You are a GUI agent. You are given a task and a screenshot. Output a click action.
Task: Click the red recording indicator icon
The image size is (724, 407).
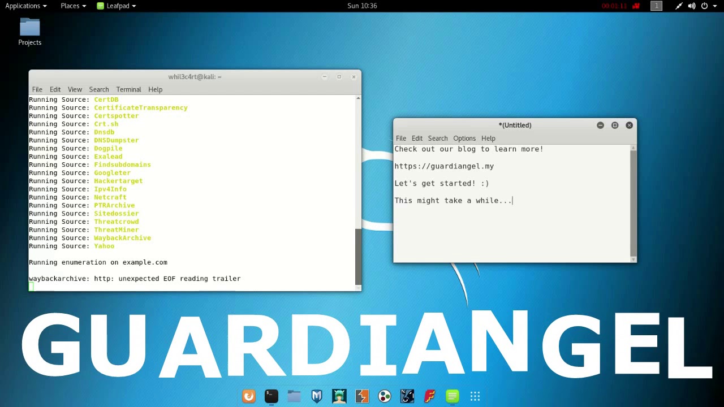click(x=636, y=6)
